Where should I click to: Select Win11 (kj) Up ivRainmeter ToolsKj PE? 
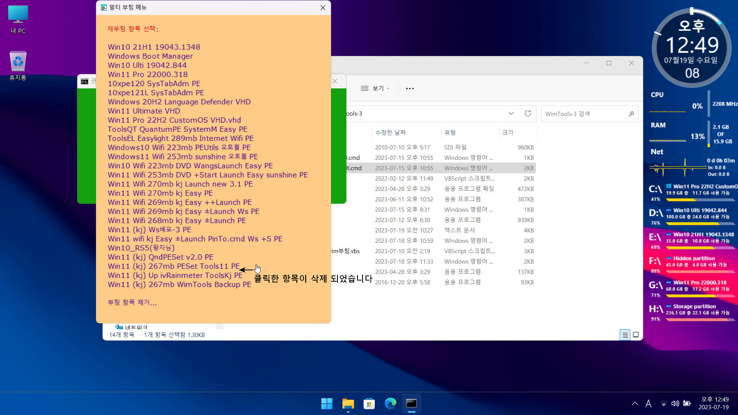pos(175,276)
